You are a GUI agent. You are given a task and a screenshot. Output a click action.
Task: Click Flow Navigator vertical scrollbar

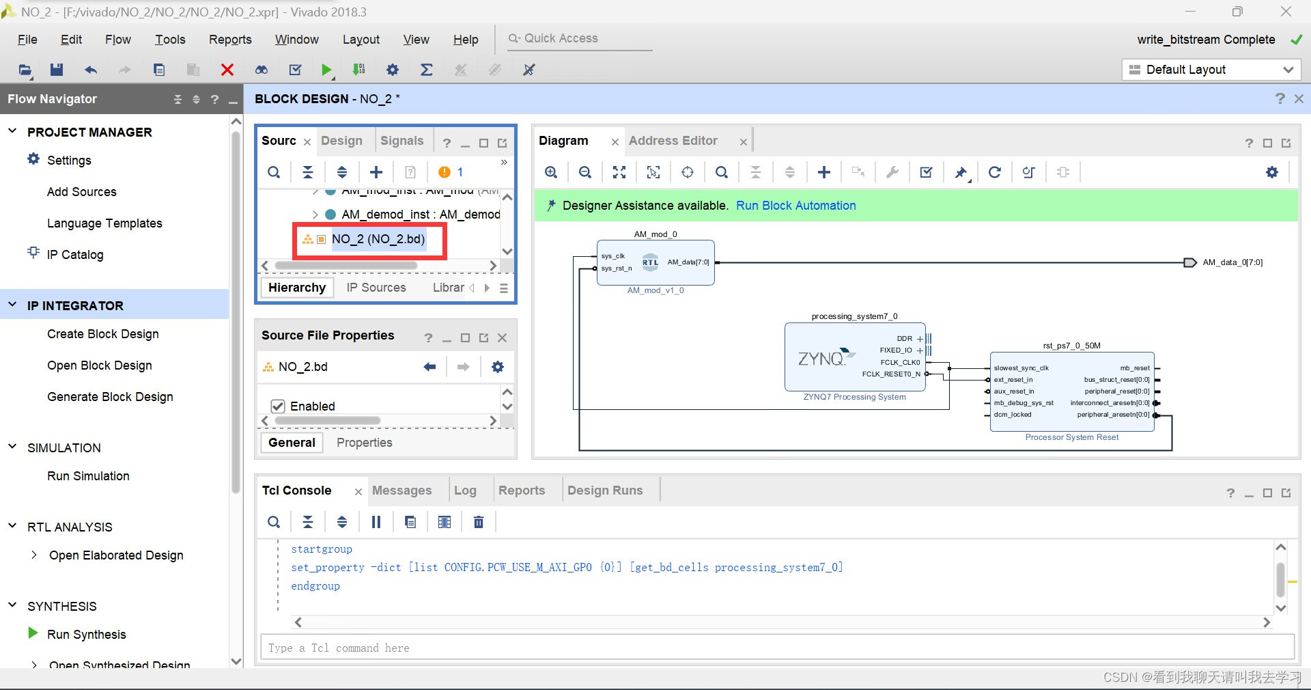tap(236, 311)
